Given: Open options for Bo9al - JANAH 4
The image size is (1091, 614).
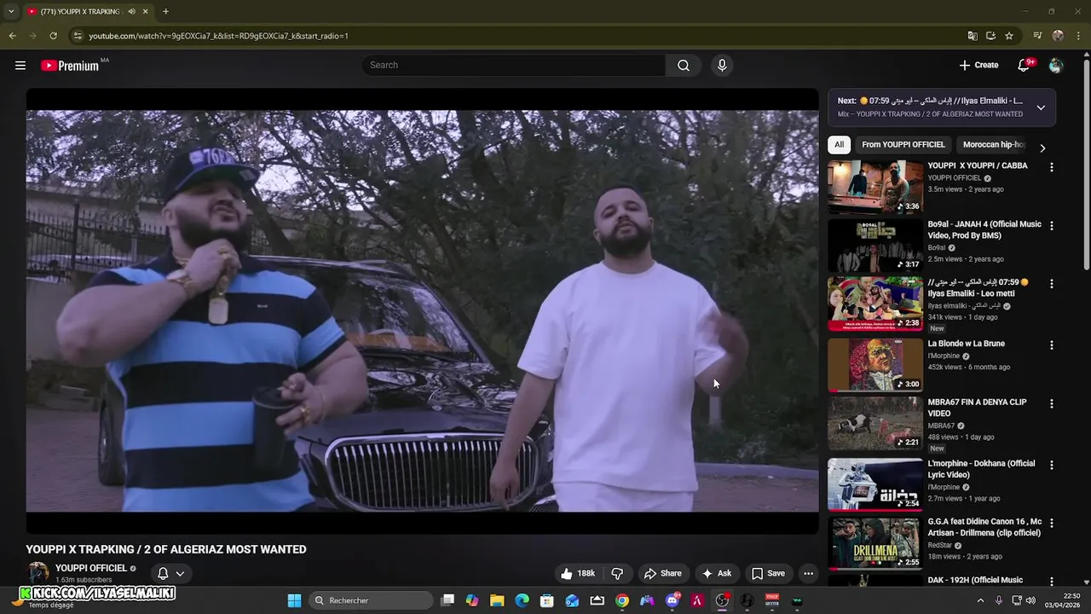Looking at the screenshot, I should [1051, 226].
